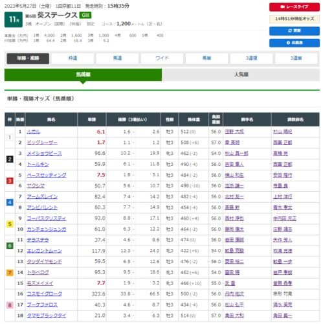This screenshot has height=324, width=323.
Task: Select the 人気順 sort tab
Action: 241,75
